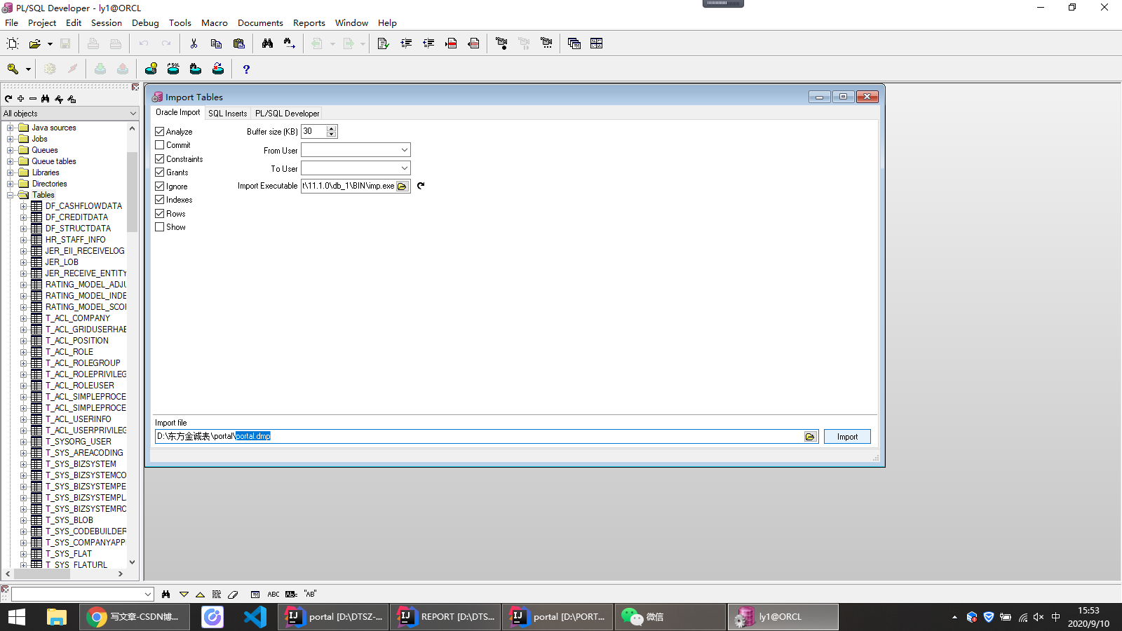Image resolution: width=1122 pixels, height=631 pixels.
Task: Open the From User dropdown
Action: (x=405, y=149)
